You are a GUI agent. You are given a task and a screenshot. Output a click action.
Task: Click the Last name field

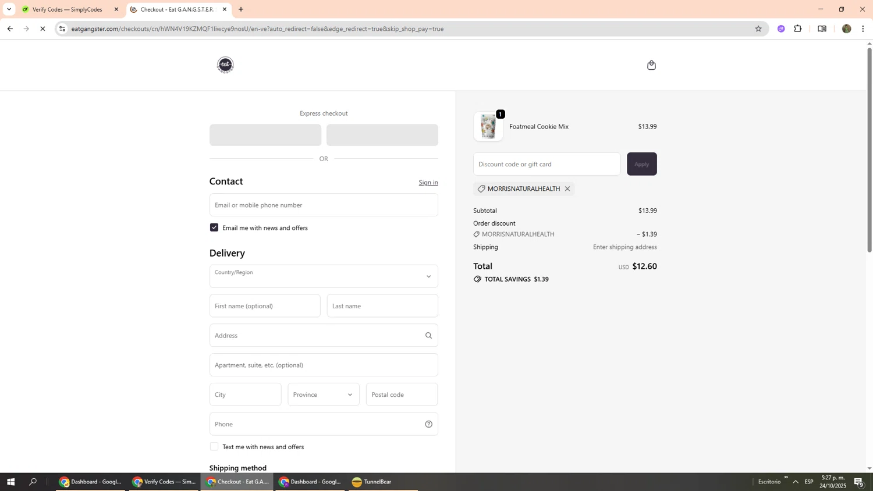(382, 306)
